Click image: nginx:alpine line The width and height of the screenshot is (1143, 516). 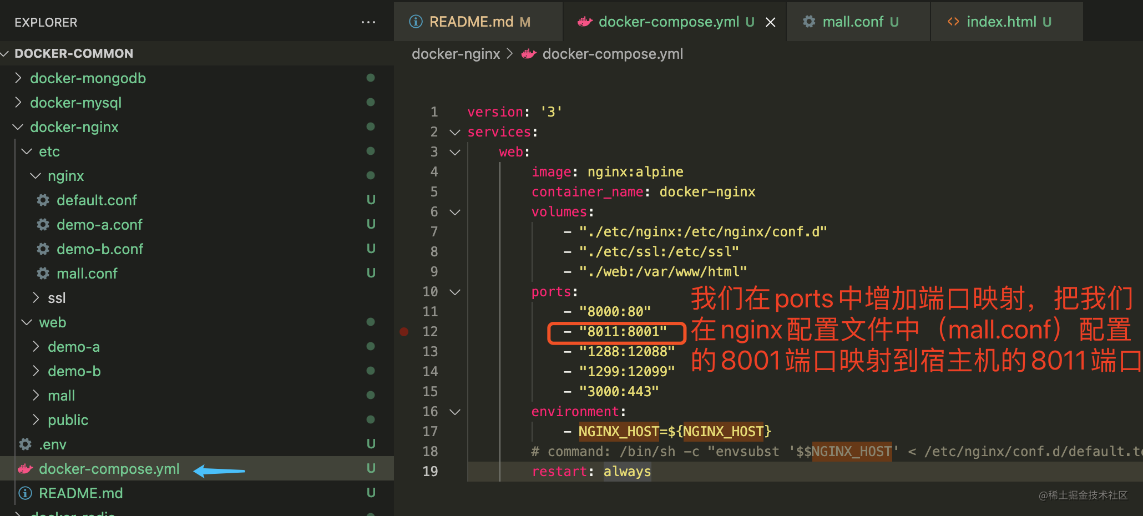coord(608,172)
